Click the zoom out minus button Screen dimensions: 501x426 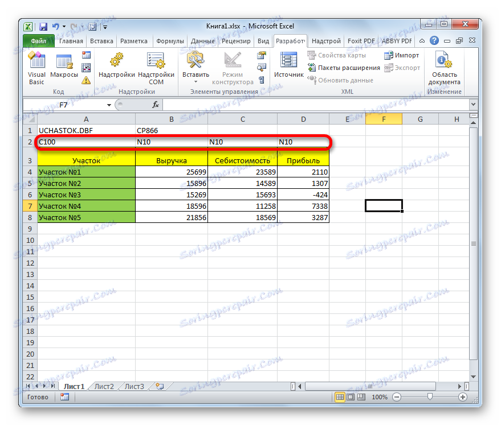pos(397,397)
